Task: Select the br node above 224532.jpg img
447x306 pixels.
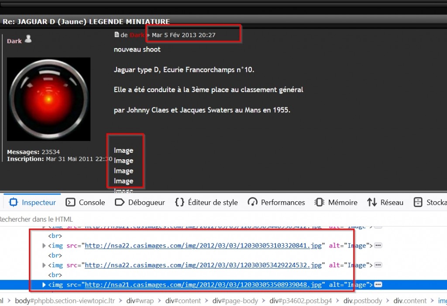Action: [x=55, y=255]
